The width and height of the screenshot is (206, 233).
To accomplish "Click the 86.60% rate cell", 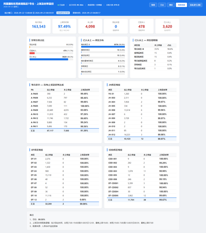I will pyautogui.click(x=84, y=118).
